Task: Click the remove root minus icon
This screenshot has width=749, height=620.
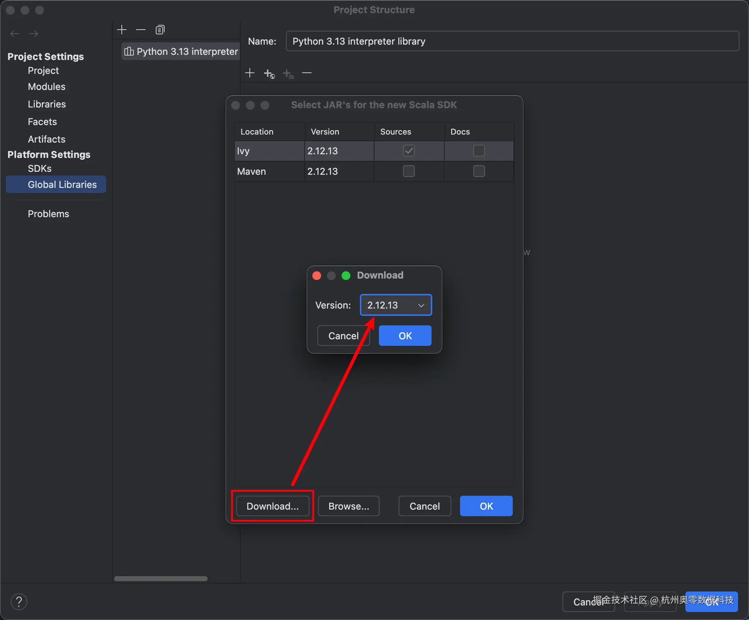Action: pyautogui.click(x=307, y=73)
